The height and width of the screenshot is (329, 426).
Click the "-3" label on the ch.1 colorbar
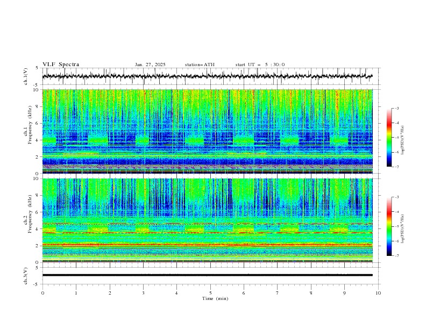[x=396, y=108]
